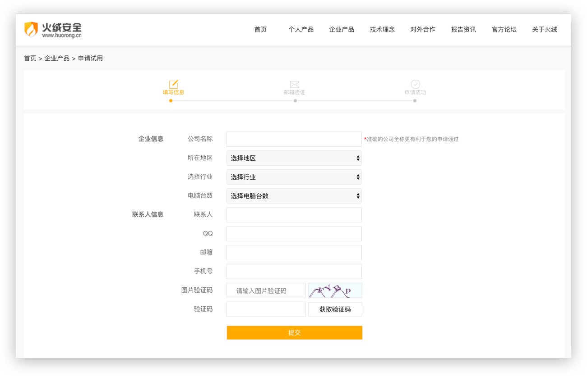This screenshot has width=587, height=376.
Task: Focus the 邮箱 input field
Action: tap(294, 253)
